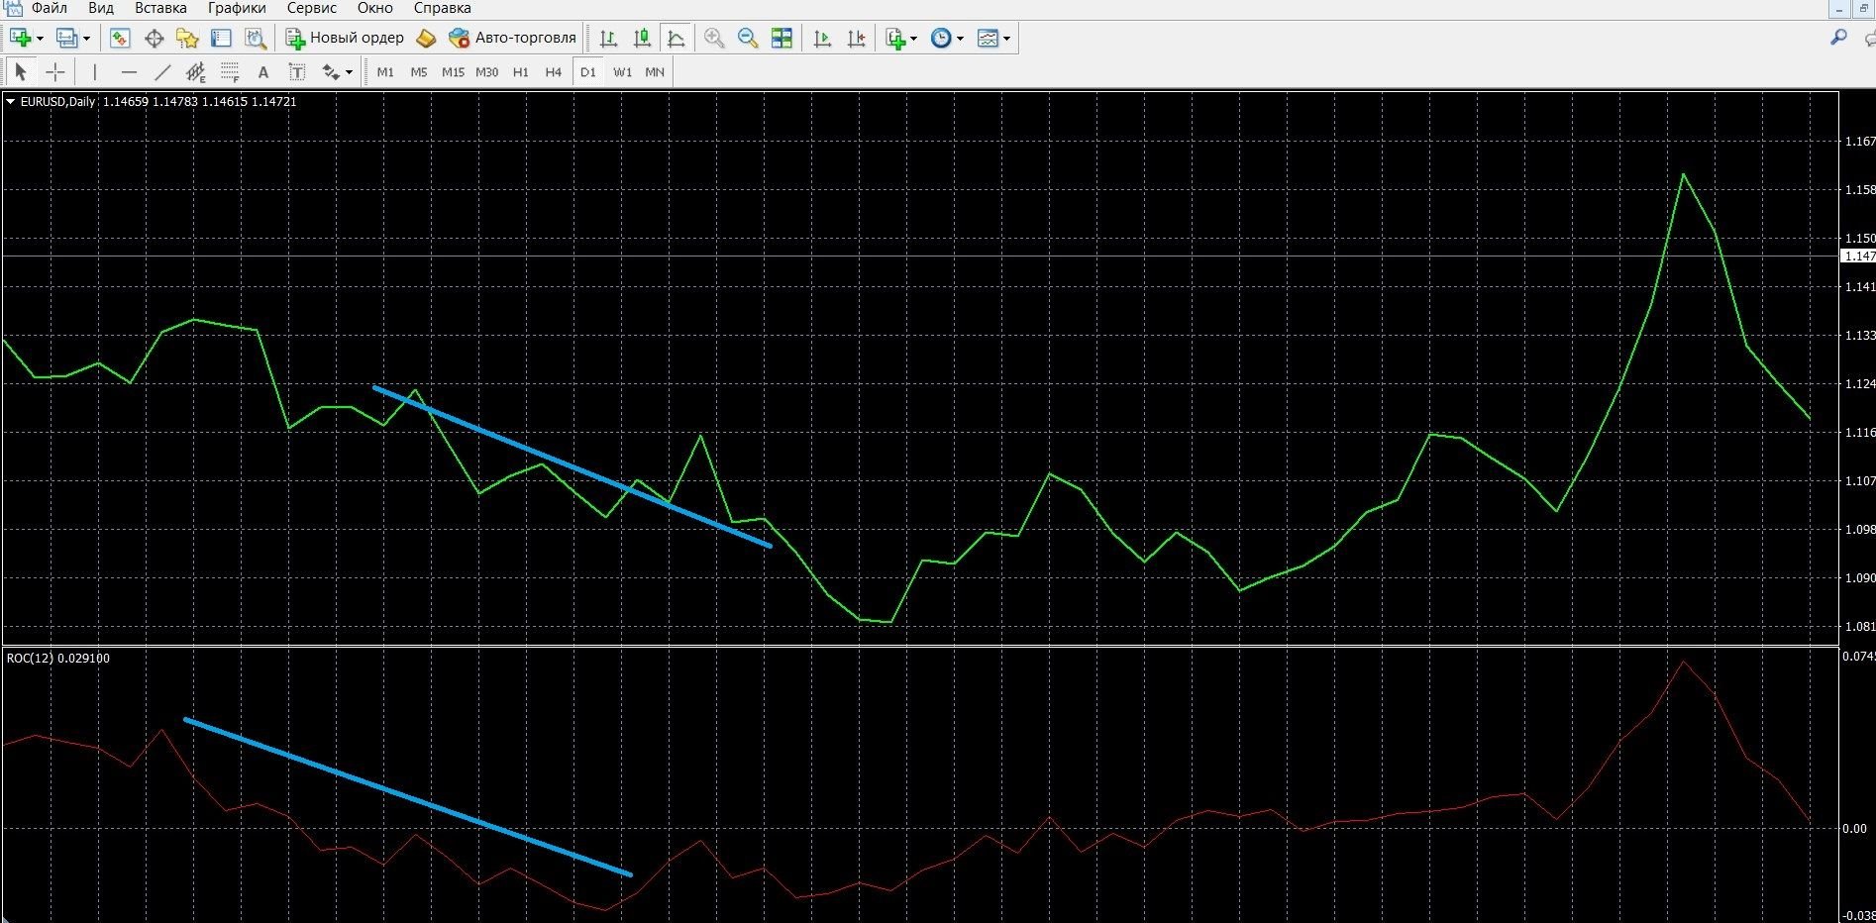Open the Сервис menu
1876x923 pixels.
pos(311,8)
